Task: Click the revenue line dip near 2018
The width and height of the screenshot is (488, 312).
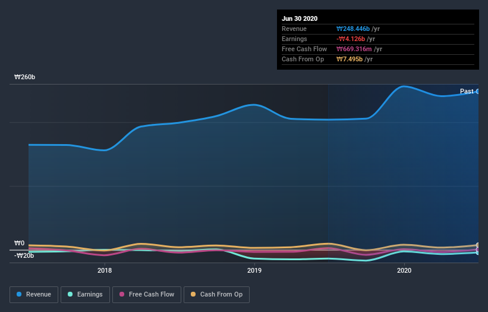Action: tap(105, 150)
